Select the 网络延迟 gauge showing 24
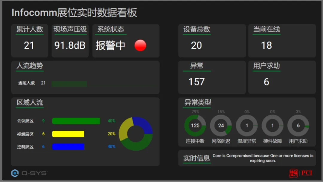The image size is (323, 182). (x=221, y=126)
